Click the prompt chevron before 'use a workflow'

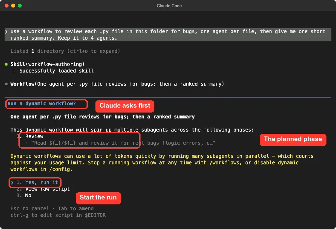coord(6,31)
